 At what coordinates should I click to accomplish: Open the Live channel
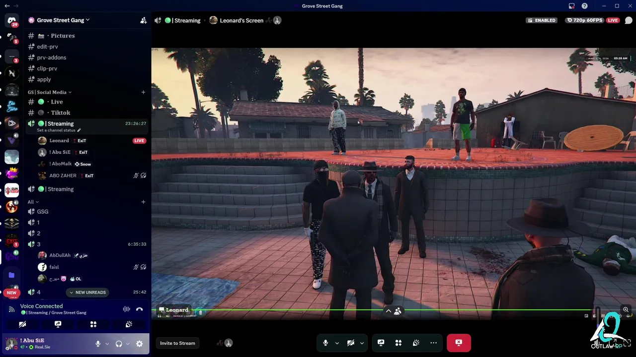coord(88,102)
